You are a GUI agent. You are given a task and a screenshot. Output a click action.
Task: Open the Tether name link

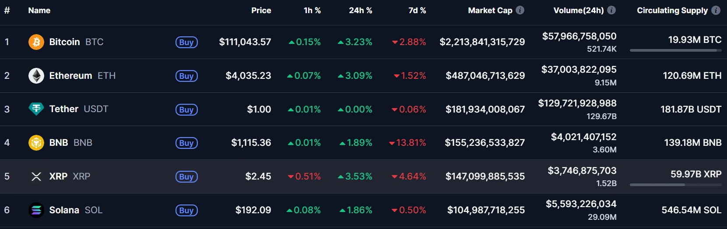point(64,109)
